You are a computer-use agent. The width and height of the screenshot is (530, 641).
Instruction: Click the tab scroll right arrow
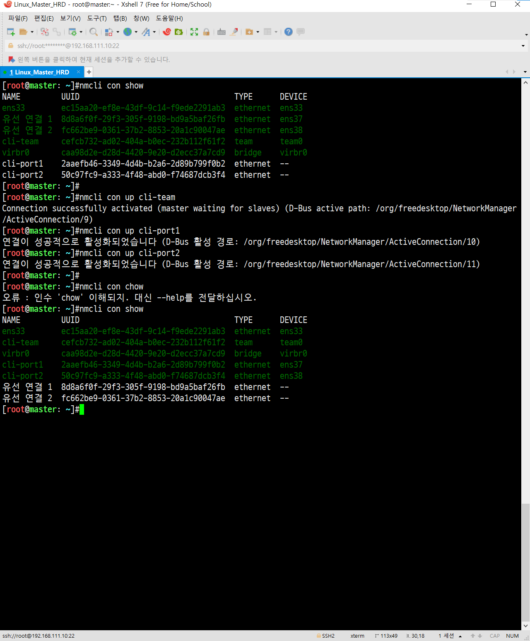tap(514, 72)
